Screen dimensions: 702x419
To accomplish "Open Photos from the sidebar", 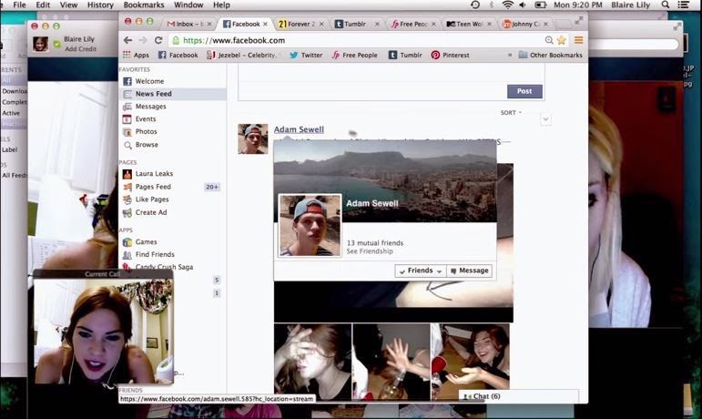I will pyautogui.click(x=146, y=131).
